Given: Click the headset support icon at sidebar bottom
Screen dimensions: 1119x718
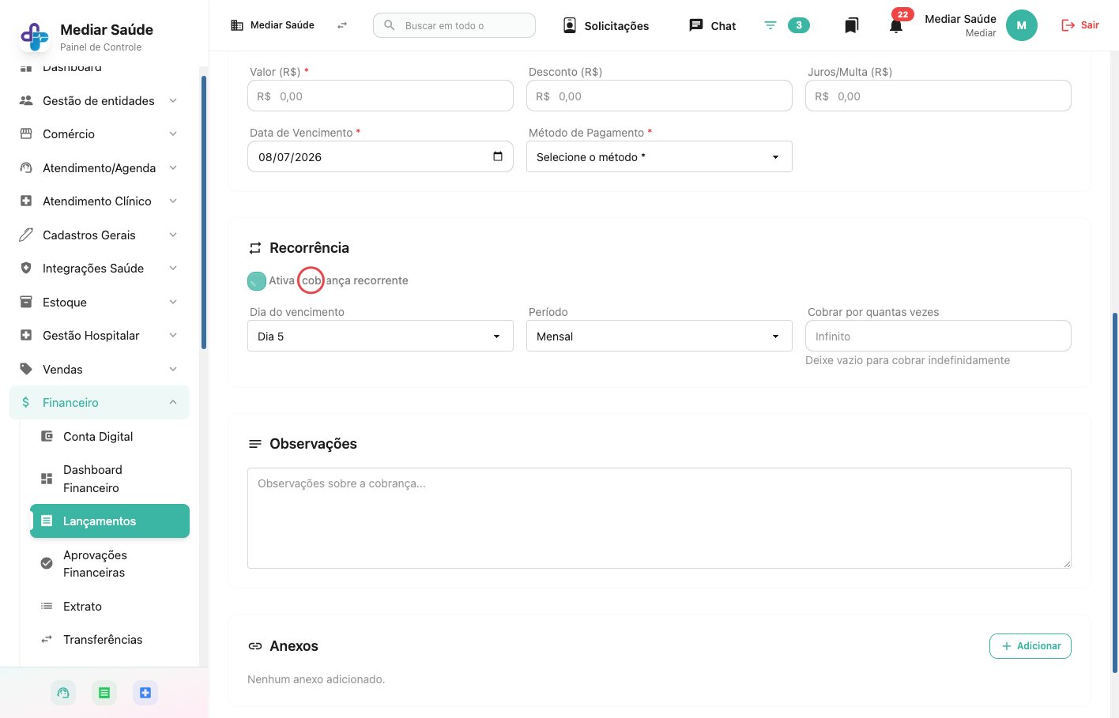Looking at the screenshot, I should [63, 693].
